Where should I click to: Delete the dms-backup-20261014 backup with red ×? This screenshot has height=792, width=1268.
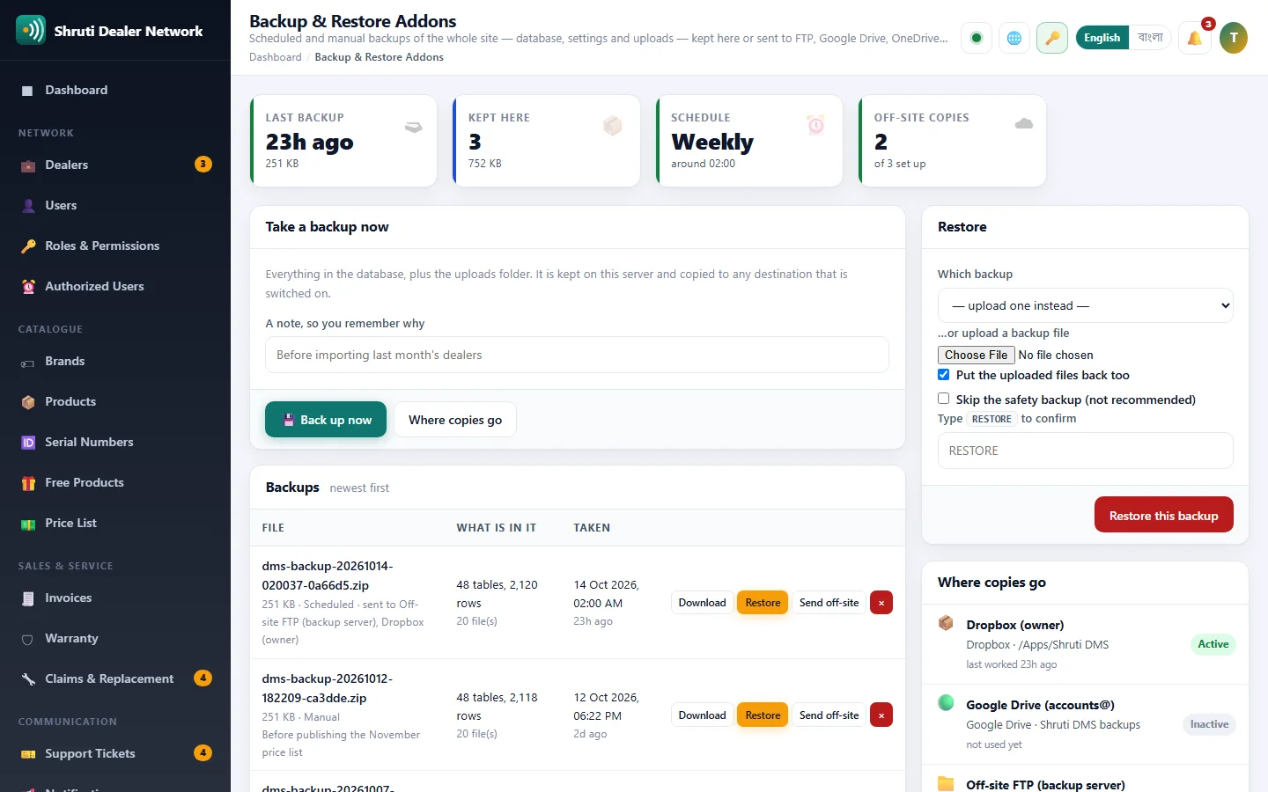(x=881, y=603)
